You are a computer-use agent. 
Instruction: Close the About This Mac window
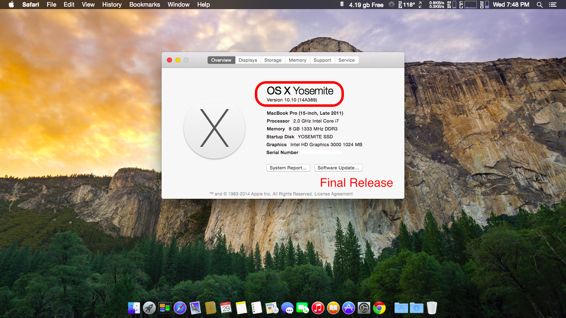coord(169,60)
